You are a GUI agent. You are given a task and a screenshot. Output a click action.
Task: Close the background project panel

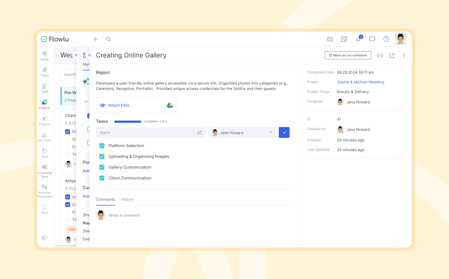coord(76,55)
